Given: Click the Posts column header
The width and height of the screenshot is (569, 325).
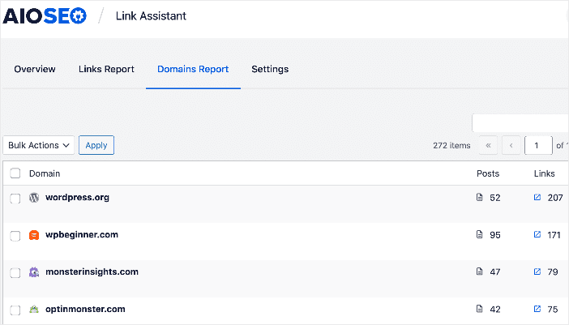Looking at the screenshot, I should [488, 173].
